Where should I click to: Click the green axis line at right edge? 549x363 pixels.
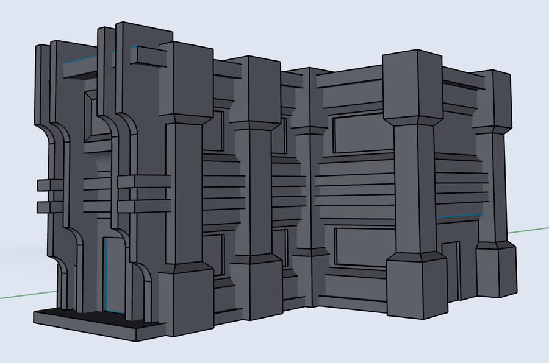[x=528, y=231]
